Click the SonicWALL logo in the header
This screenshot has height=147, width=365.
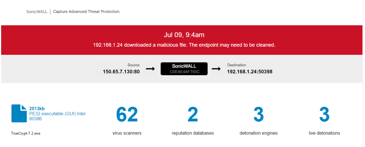coord(37,12)
